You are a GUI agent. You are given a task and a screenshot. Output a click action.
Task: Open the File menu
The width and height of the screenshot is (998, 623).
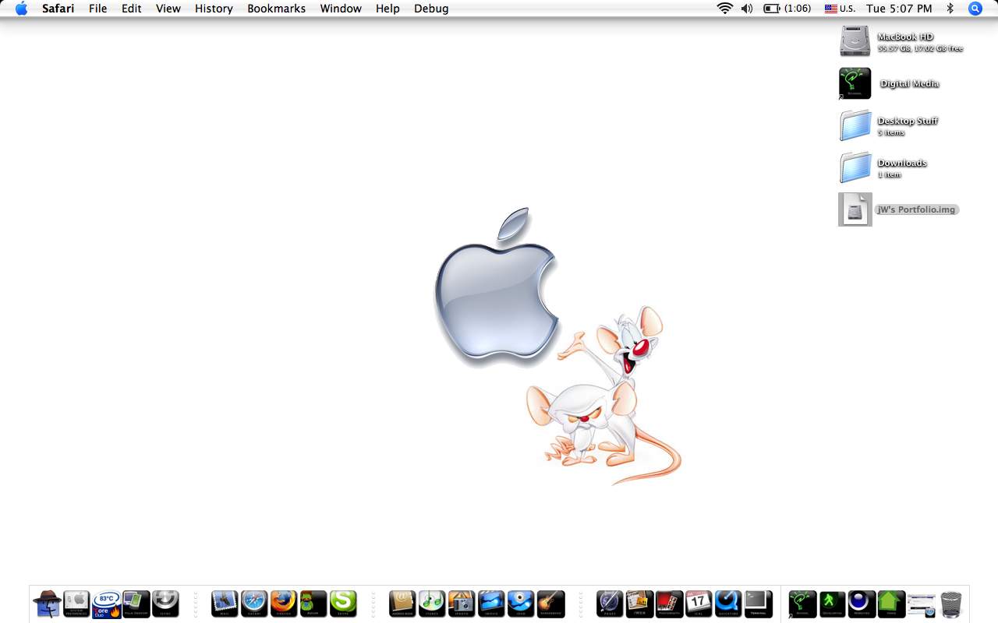click(98, 9)
